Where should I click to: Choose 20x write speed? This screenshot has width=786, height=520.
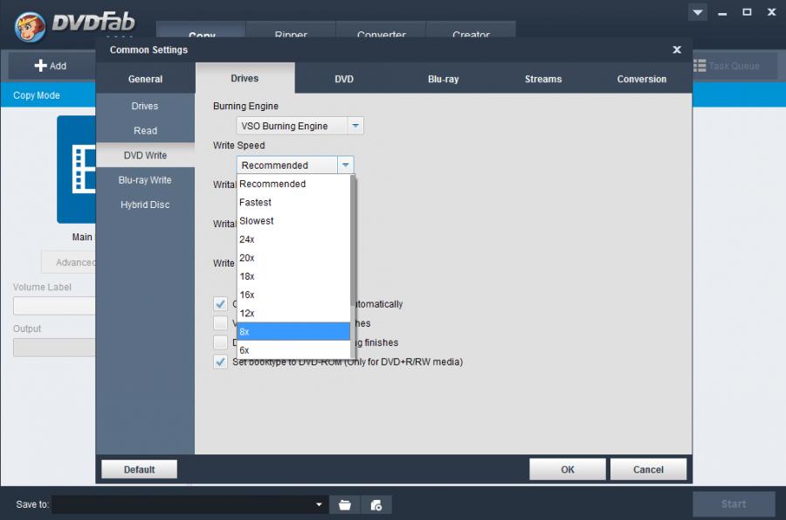tap(293, 258)
